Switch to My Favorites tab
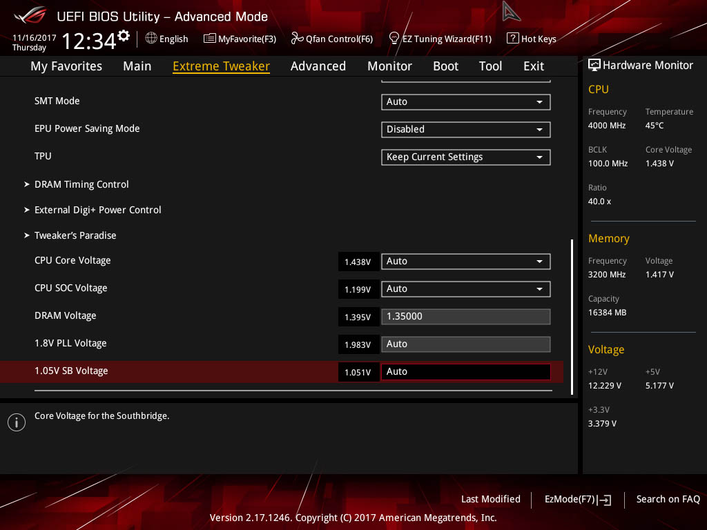The image size is (707, 530). [66, 66]
